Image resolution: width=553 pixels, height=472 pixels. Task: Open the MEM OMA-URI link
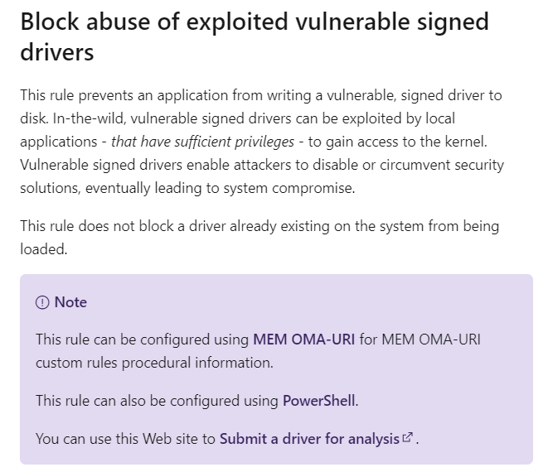(303, 340)
